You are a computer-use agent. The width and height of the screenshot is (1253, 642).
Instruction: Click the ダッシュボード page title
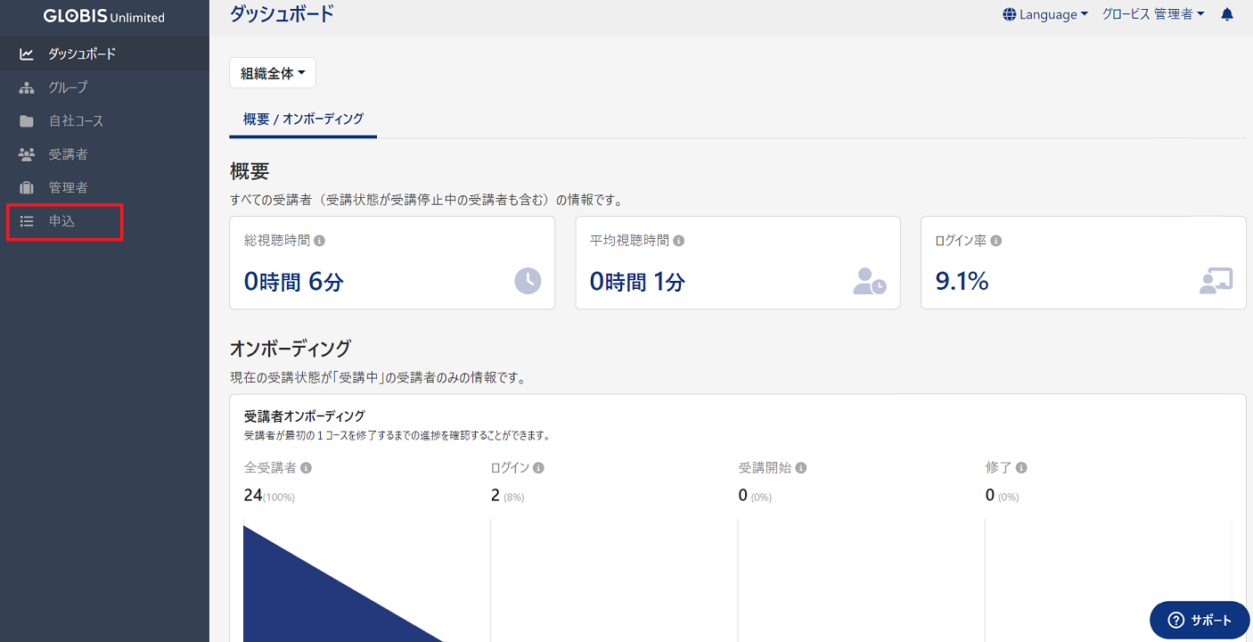pyautogui.click(x=282, y=14)
